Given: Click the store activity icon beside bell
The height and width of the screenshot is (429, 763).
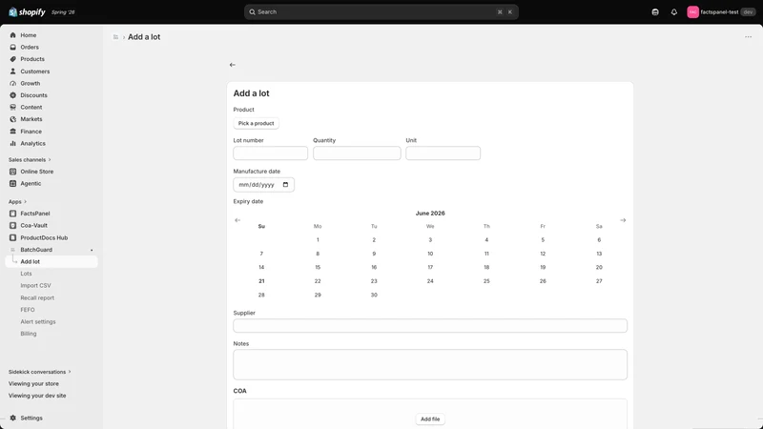Looking at the screenshot, I should click(x=655, y=12).
